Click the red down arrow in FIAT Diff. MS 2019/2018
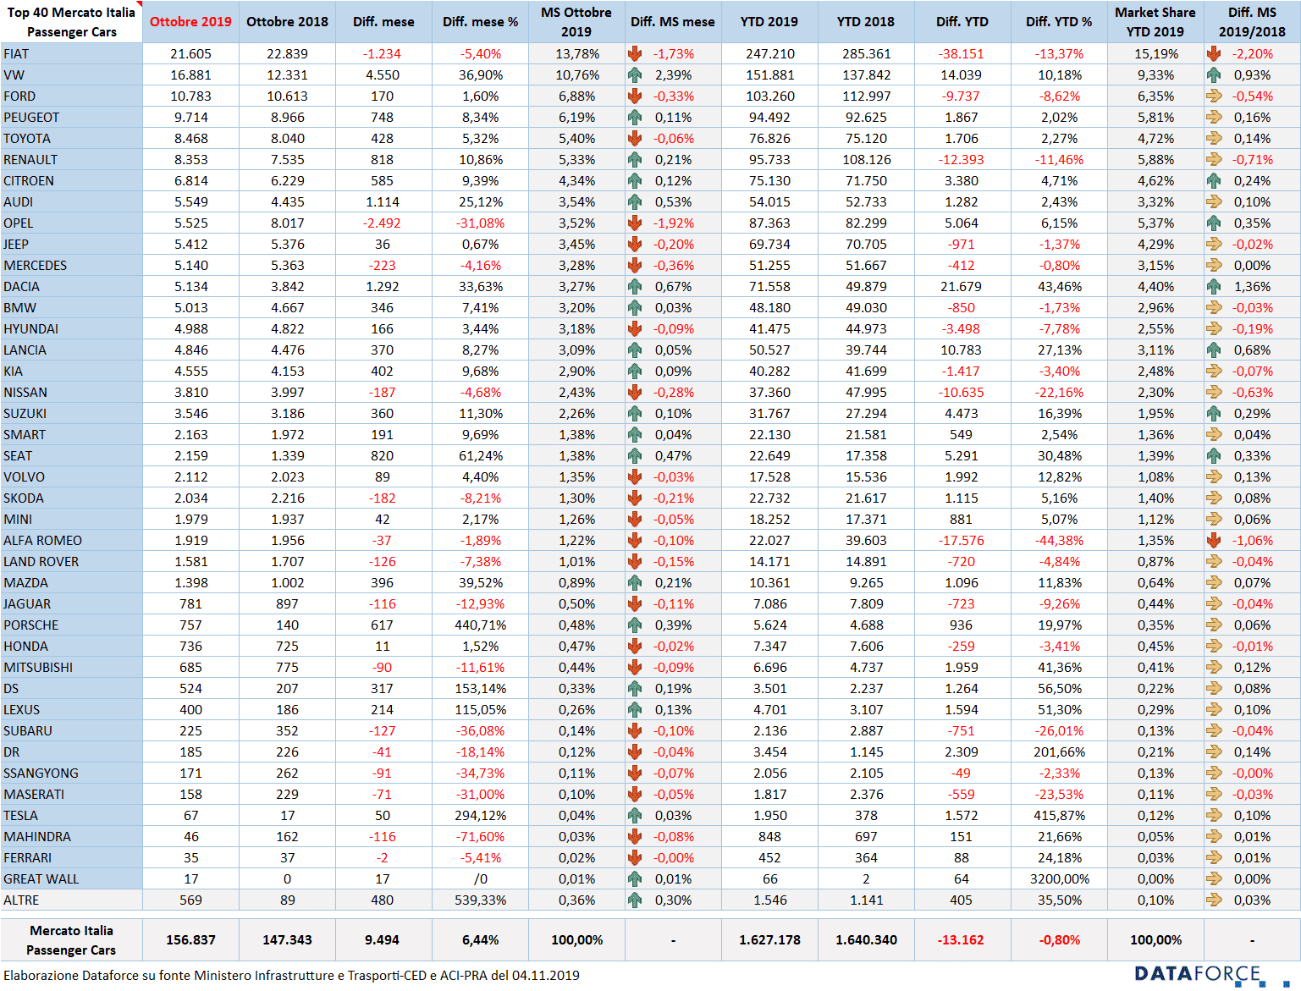The image size is (1301, 991). (1214, 53)
